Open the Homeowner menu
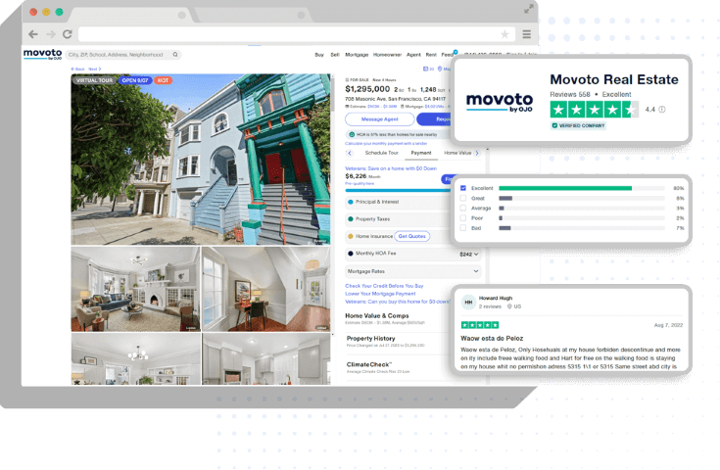720x470 pixels. tap(387, 55)
